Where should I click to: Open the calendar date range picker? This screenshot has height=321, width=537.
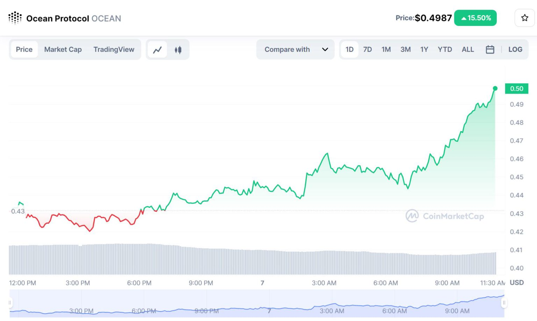tap(490, 50)
